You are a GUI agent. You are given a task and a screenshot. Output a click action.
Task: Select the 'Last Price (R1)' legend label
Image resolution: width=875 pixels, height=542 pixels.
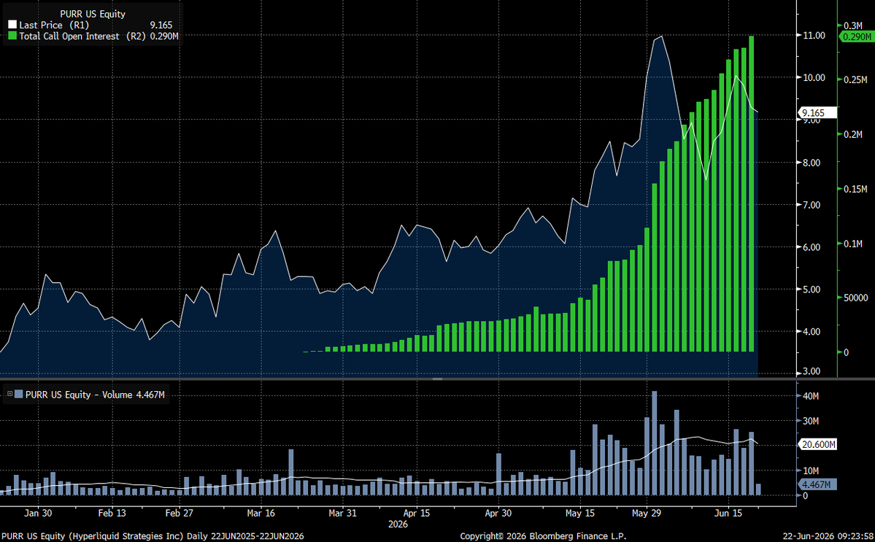(x=54, y=25)
